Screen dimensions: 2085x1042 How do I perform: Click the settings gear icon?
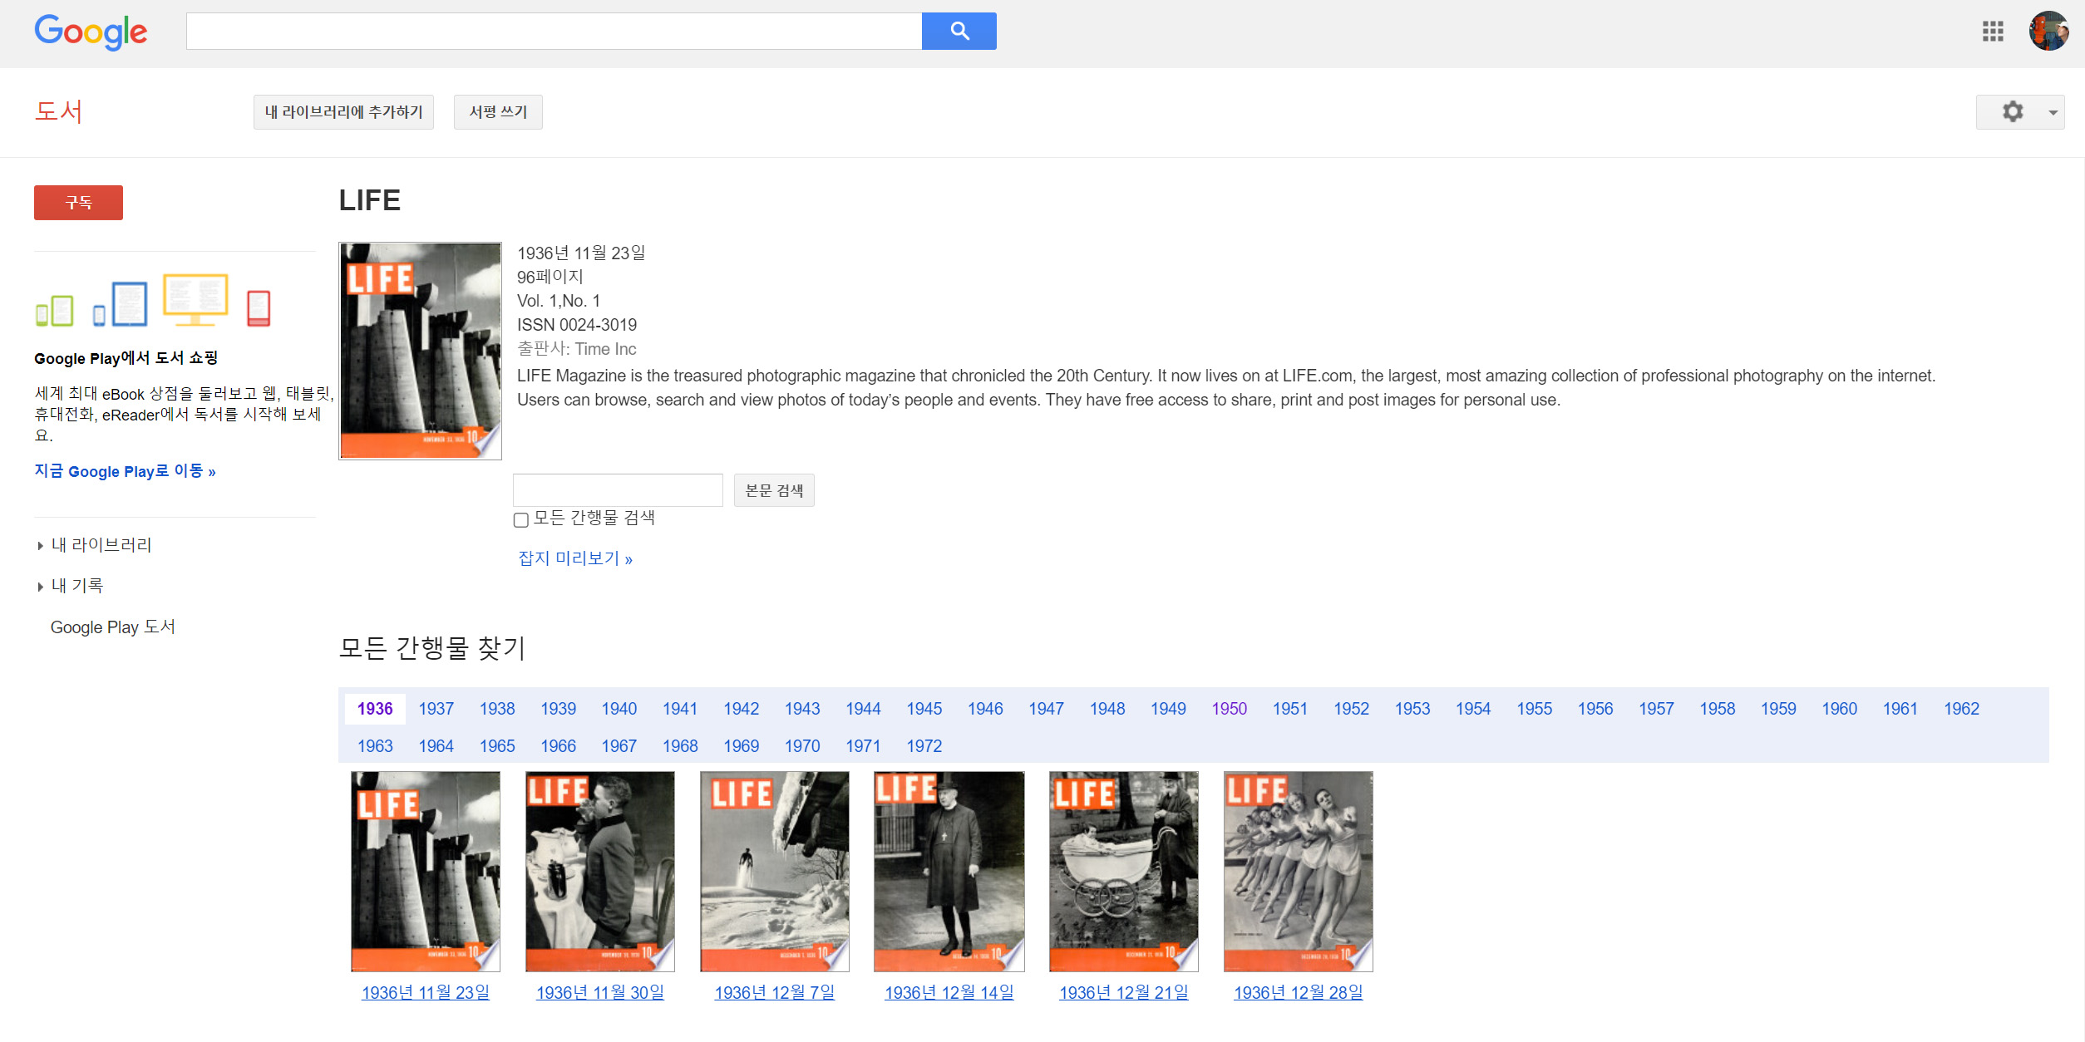2012,112
